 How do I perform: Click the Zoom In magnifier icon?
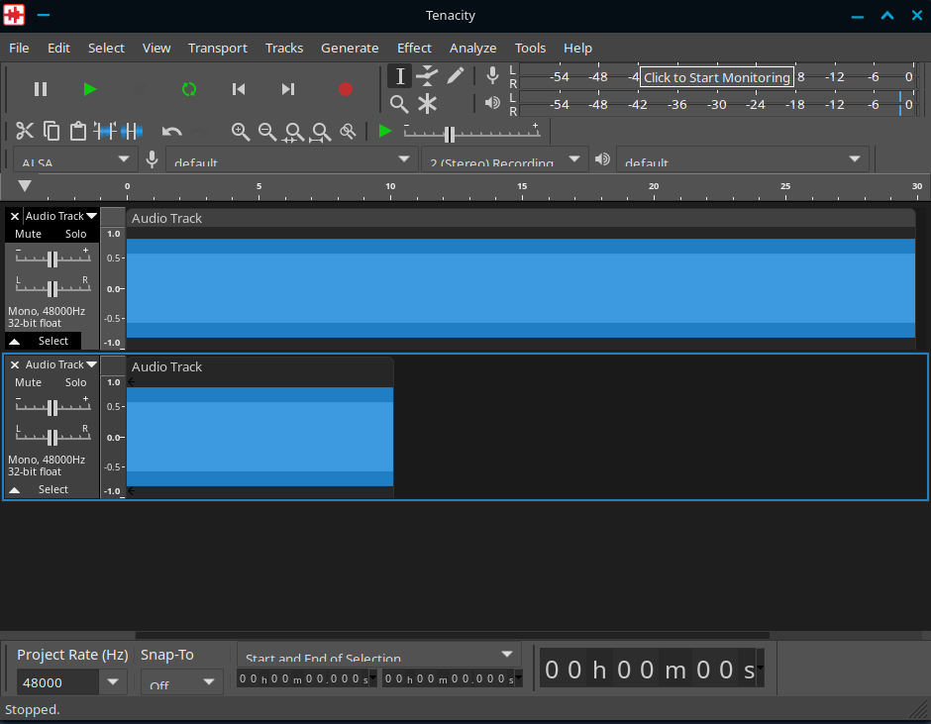pos(240,131)
